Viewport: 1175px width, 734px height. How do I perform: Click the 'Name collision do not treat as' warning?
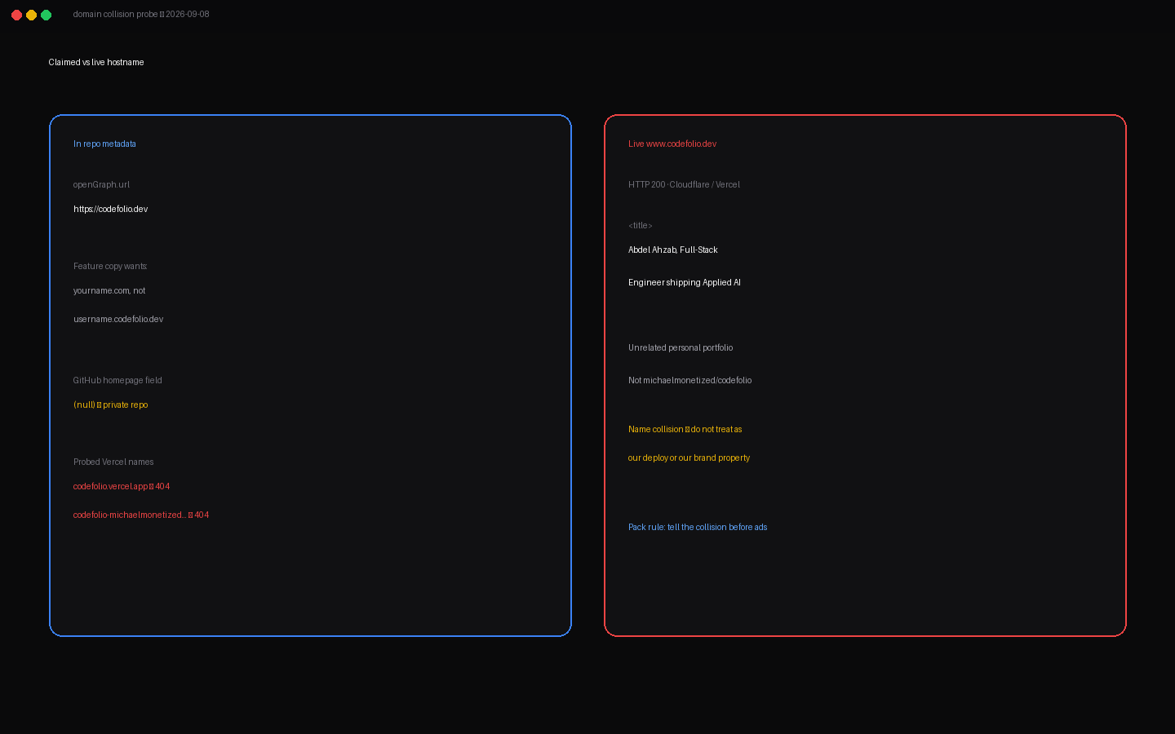pyautogui.click(x=685, y=429)
